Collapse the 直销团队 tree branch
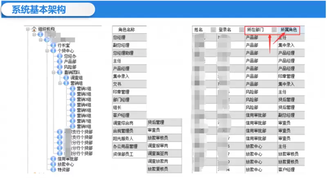The image size is (327, 178). coord(54,72)
